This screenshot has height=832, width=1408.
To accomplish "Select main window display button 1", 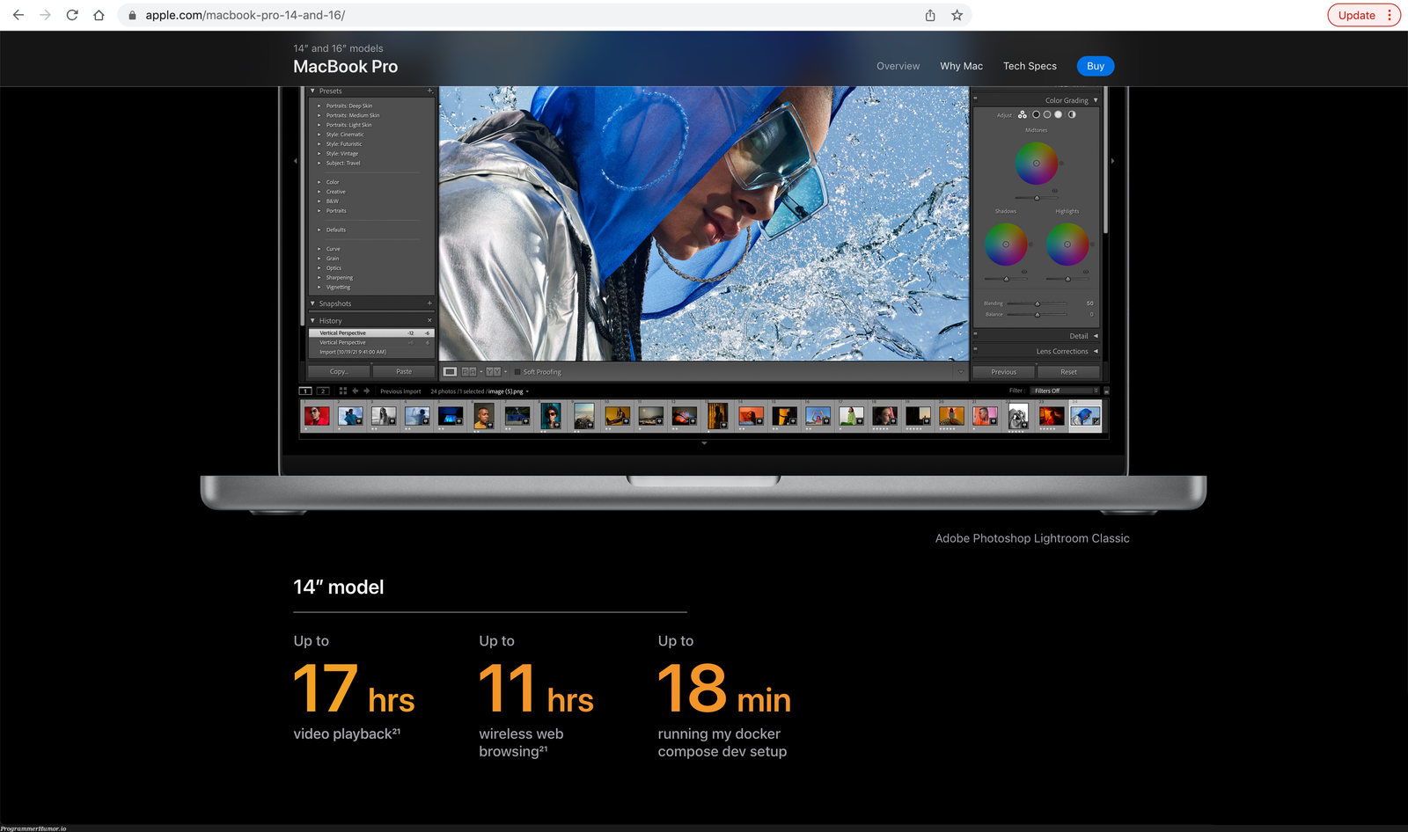I will point(305,390).
